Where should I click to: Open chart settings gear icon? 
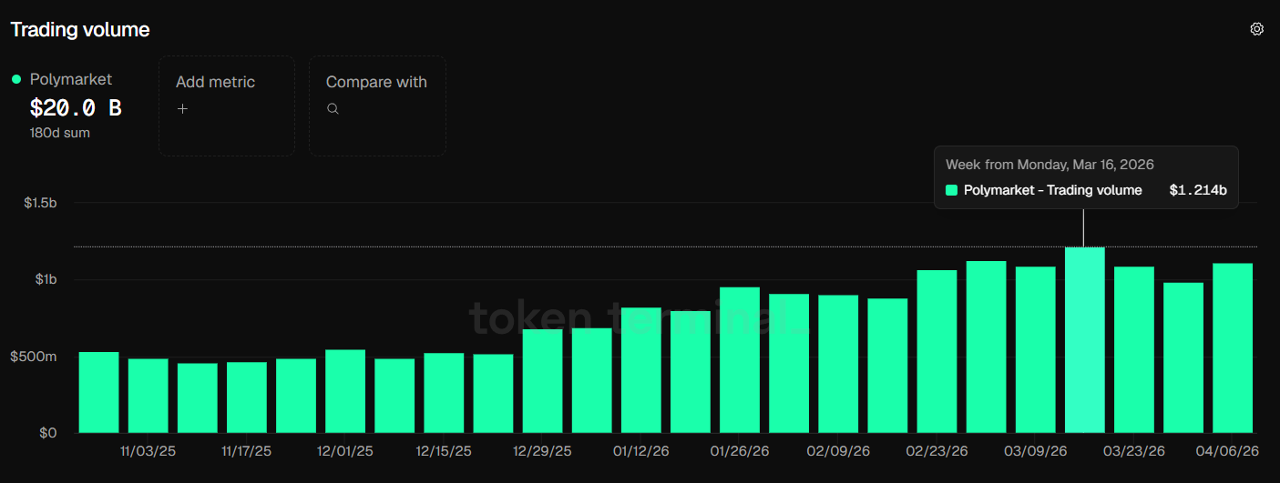click(1257, 29)
